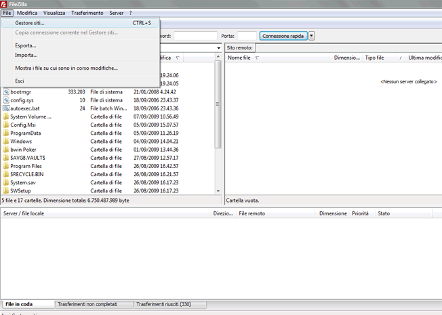Click the local list scrollbar thumb

click(x=218, y=104)
